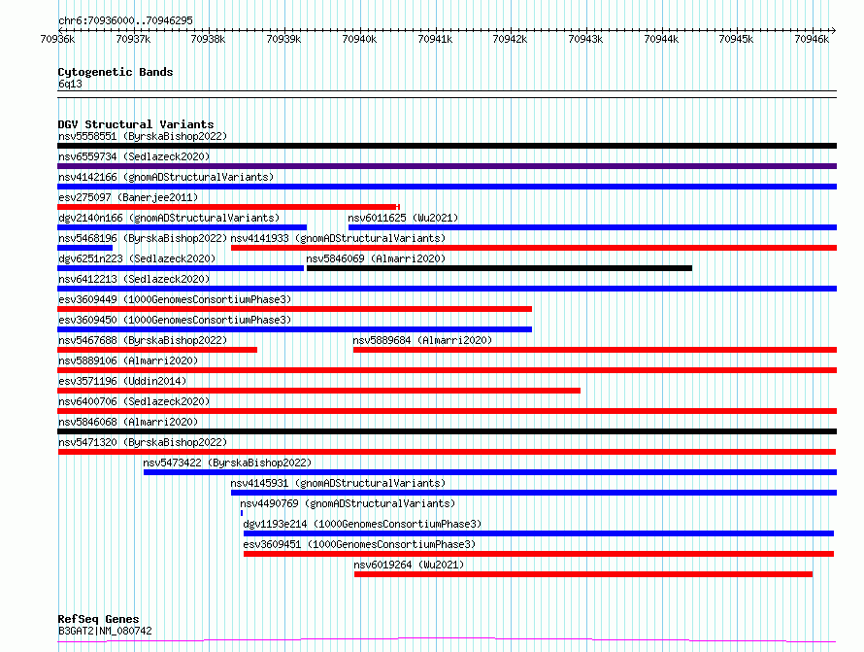The width and height of the screenshot is (864, 652).
Task: Select esv3571196 (Uddin2014) label
Action: click(x=122, y=381)
